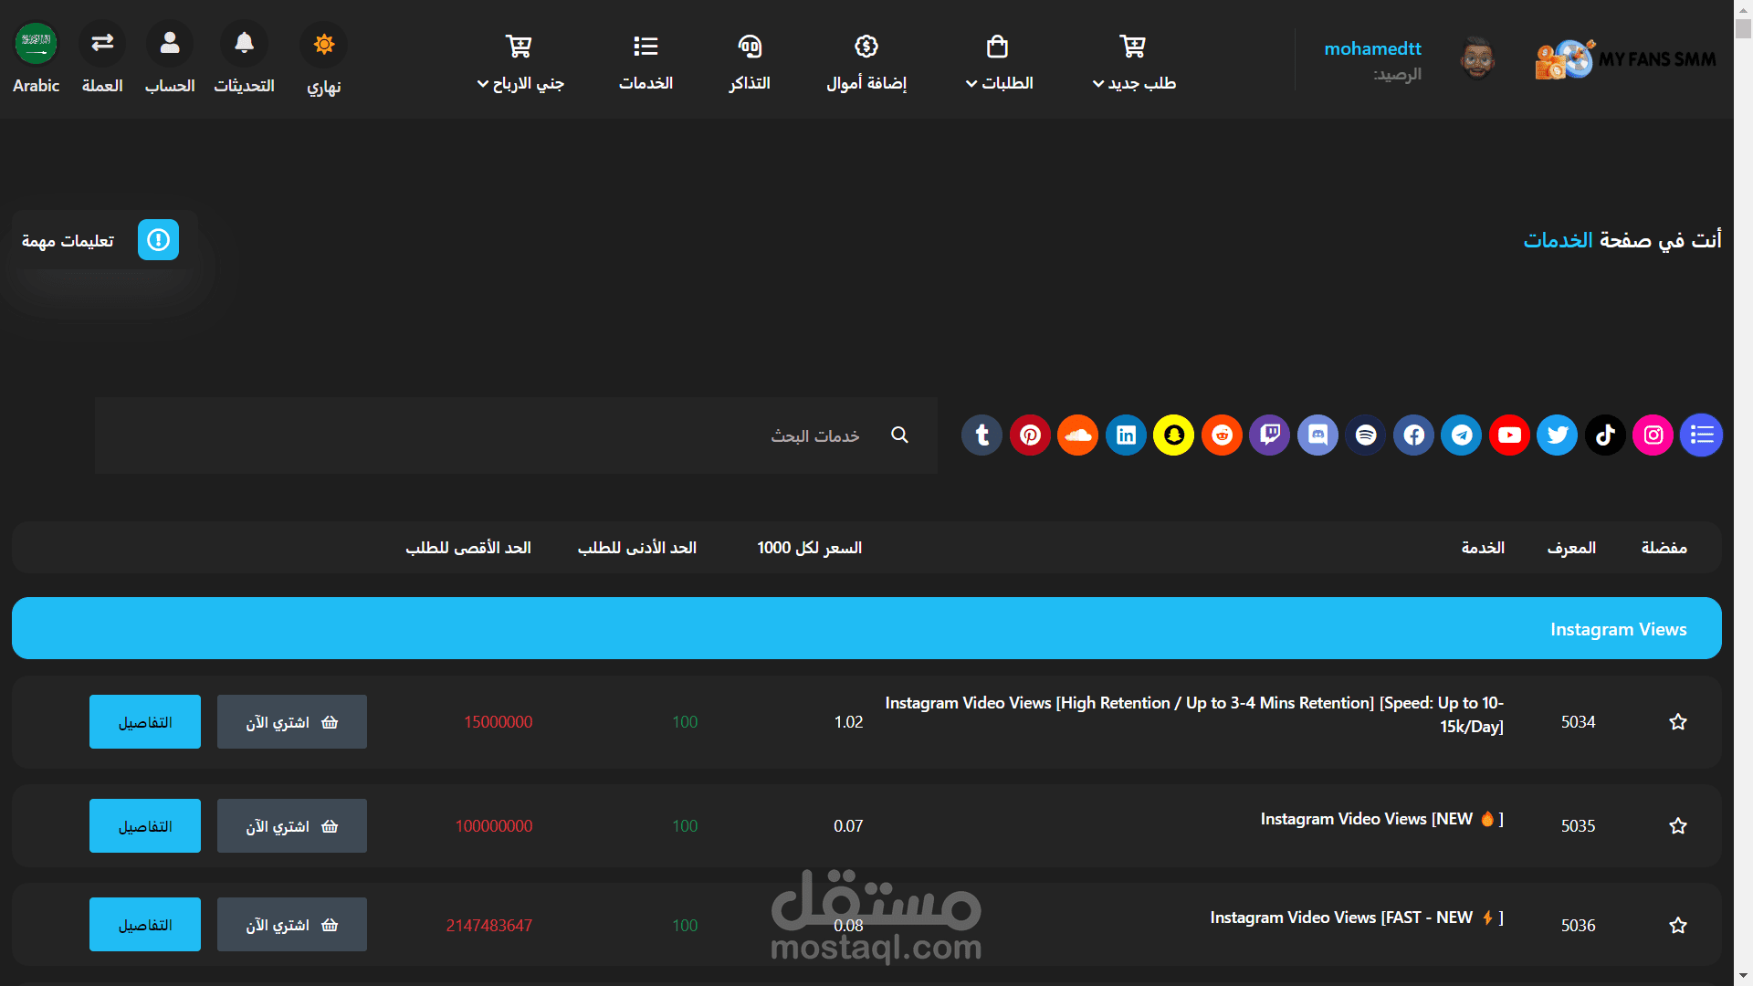1753x986 pixels.
Task: Show all services list icon
Action: pos(1701,435)
